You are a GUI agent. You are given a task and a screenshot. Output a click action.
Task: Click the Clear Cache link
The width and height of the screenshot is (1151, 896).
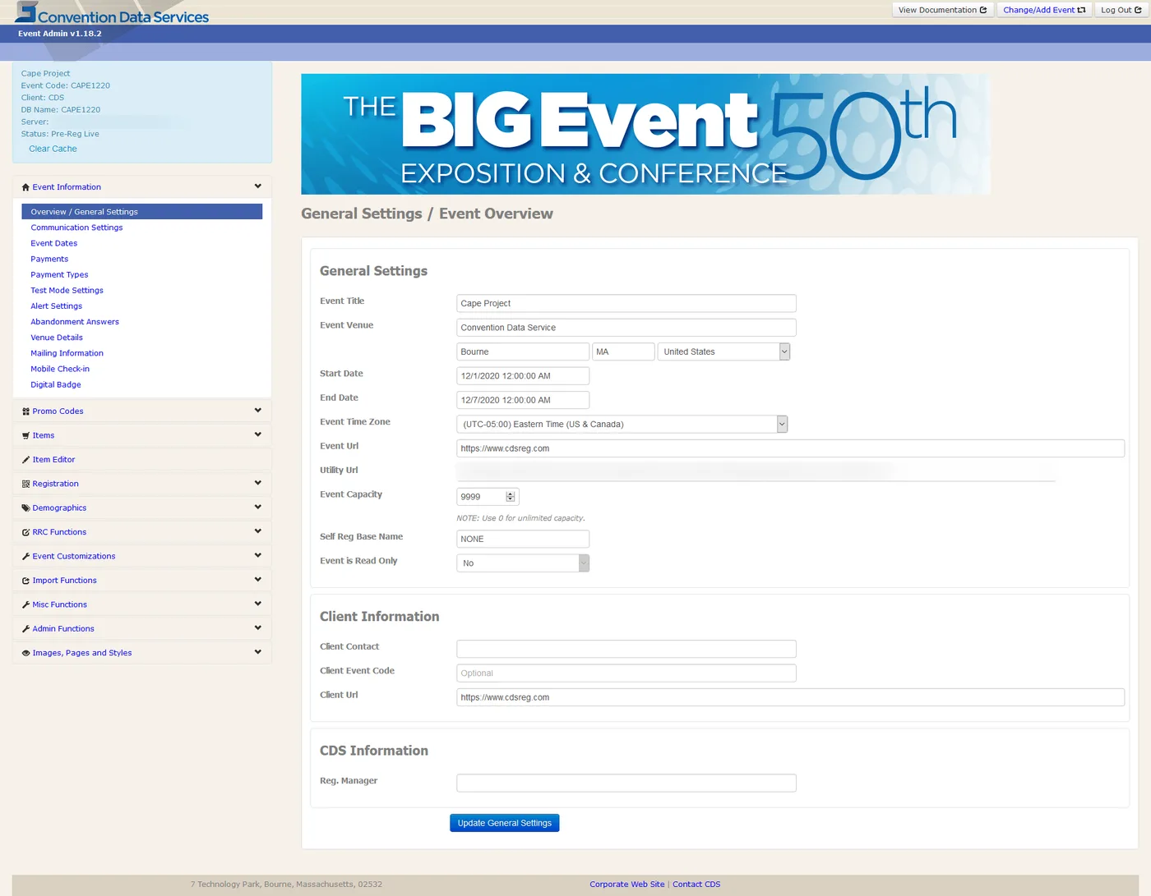click(53, 149)
